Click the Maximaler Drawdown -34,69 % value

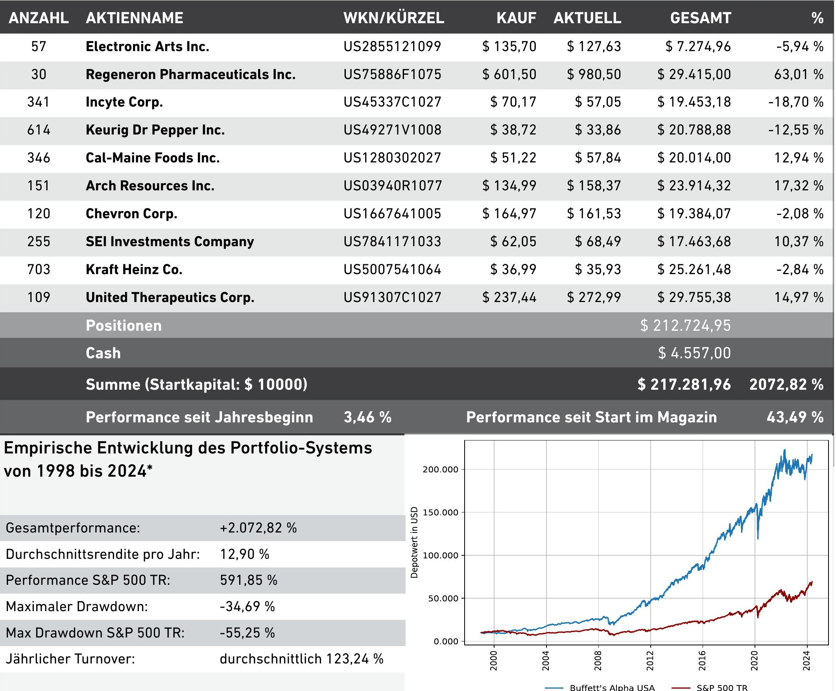point(247,606)
